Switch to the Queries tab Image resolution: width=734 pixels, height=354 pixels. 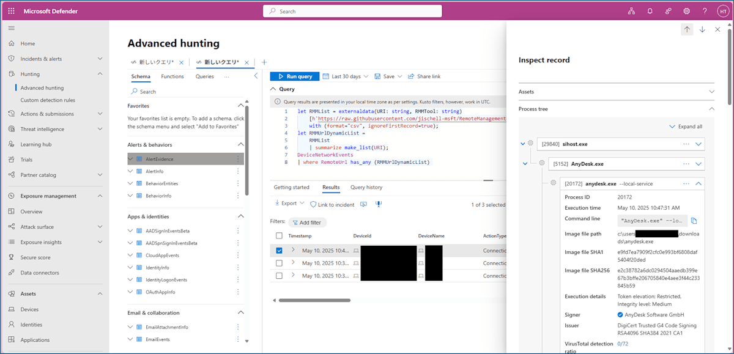tap(205, 76)
